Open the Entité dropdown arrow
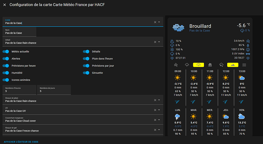Image resolution: width=263 pixels, height=144 pixels. tap(159, 22)
